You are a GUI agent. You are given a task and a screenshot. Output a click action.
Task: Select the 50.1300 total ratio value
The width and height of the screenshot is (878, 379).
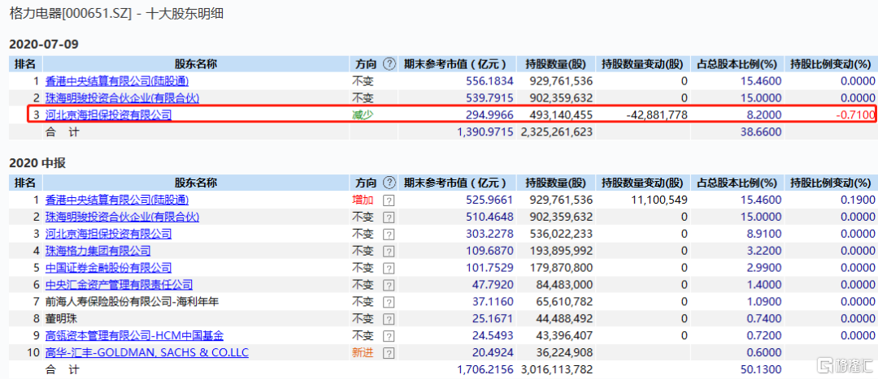762,369
